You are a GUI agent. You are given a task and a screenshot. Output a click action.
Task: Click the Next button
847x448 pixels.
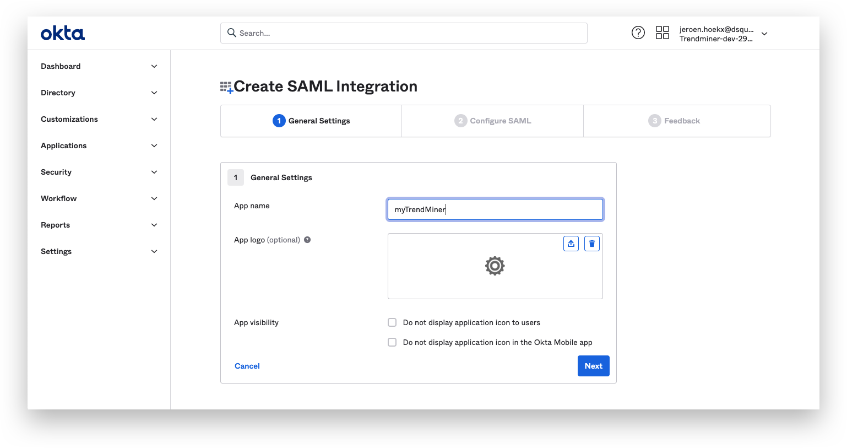point(593,365)
